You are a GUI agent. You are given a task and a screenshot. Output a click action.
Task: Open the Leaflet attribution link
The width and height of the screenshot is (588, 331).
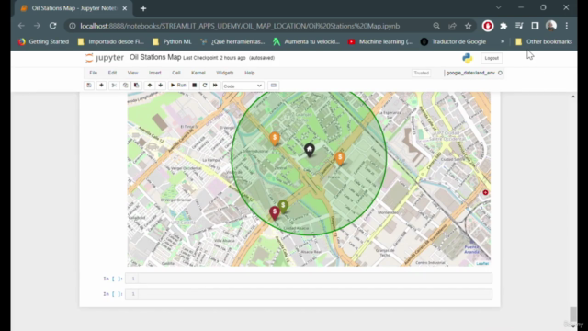tap(482, 264)
